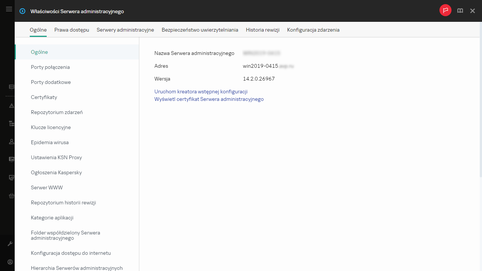Open the account profile icon in sidebar
This screenshot has height=271, width=482.
[x=11, y=262]
